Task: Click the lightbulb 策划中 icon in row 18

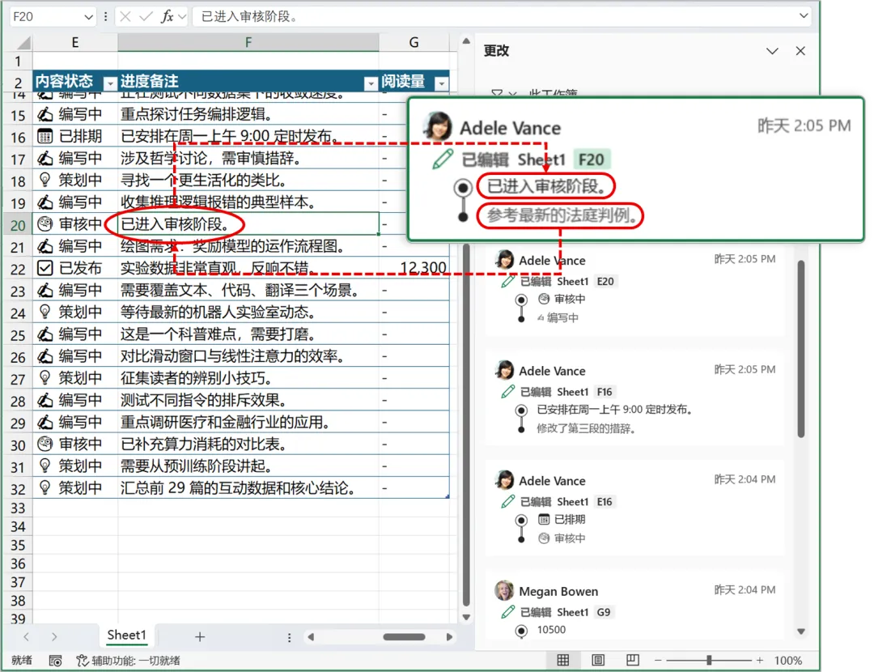Action: pos(45,180)
